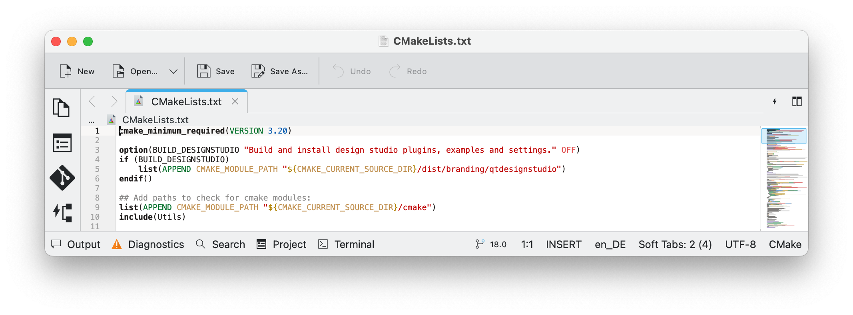Expand the Open recent files dropdown arrow

coord(173,71)
